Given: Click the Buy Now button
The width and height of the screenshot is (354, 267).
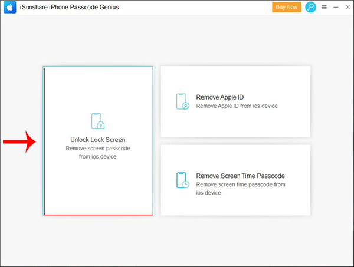Looking at the screenshot, I should coord(287,7).
